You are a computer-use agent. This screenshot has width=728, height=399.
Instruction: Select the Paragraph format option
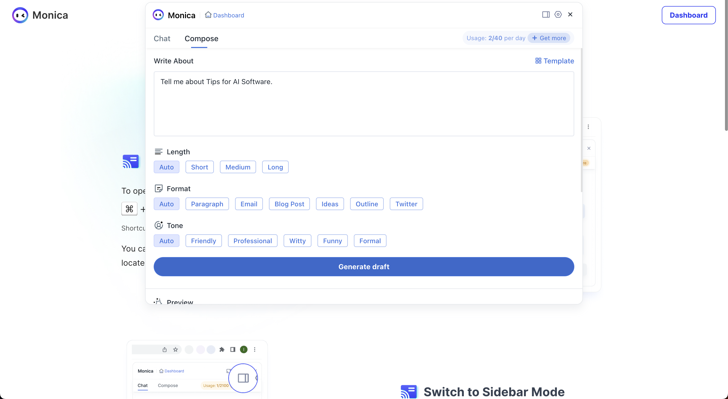pos(207,204)
